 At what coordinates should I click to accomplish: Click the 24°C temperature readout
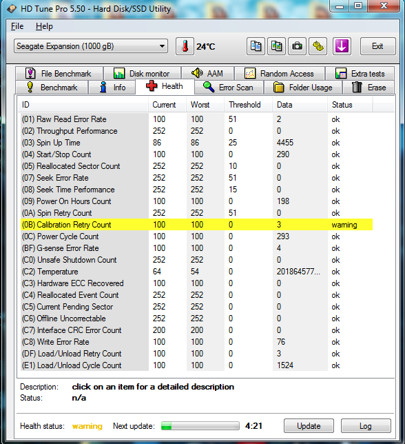tap(206, 46)
